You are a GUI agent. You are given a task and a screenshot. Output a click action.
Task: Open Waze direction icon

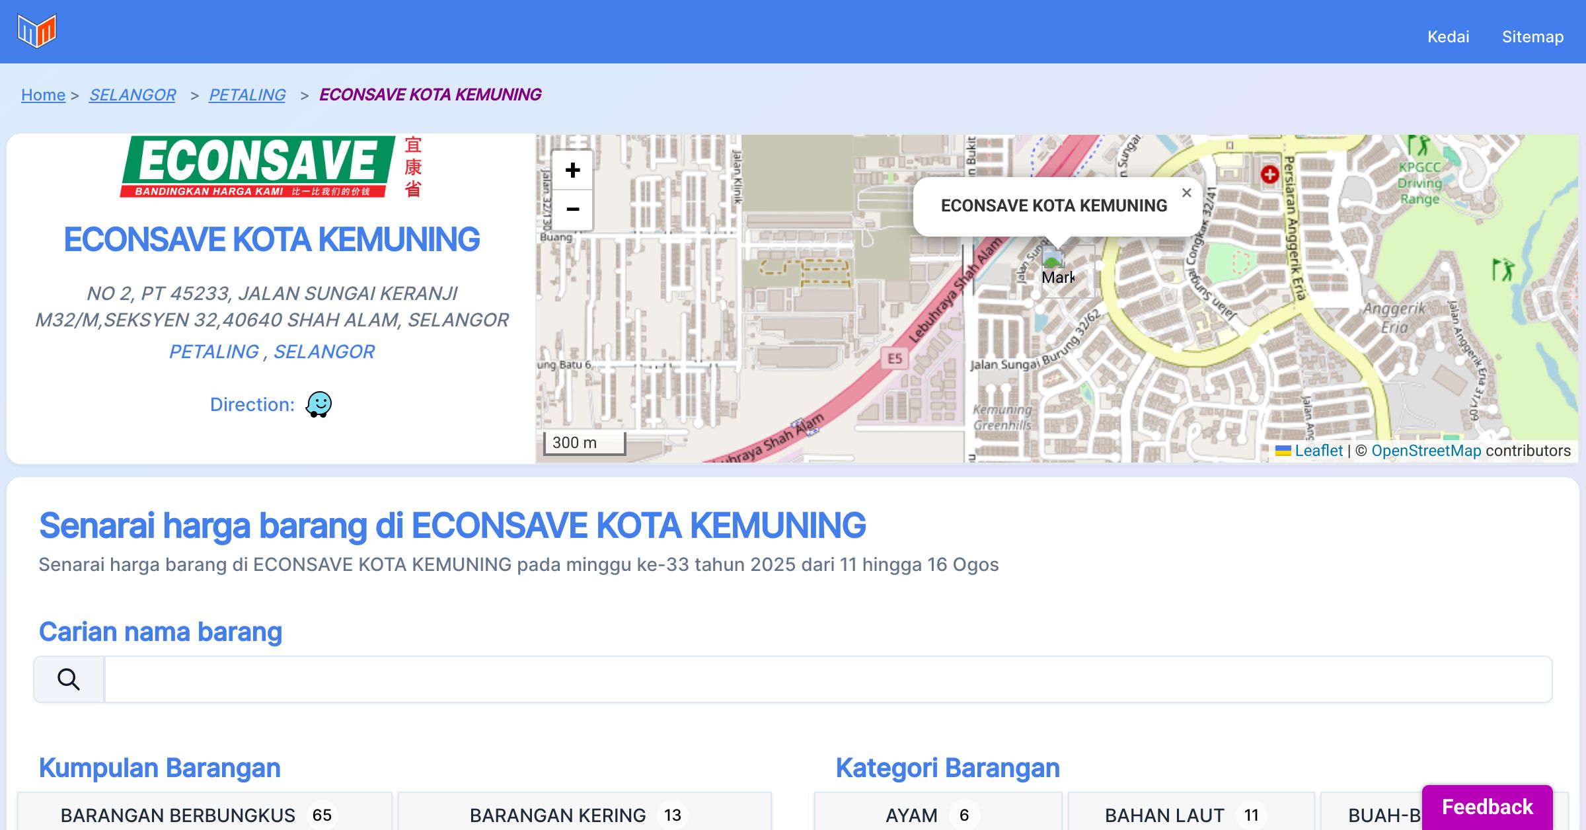point(319,404)
